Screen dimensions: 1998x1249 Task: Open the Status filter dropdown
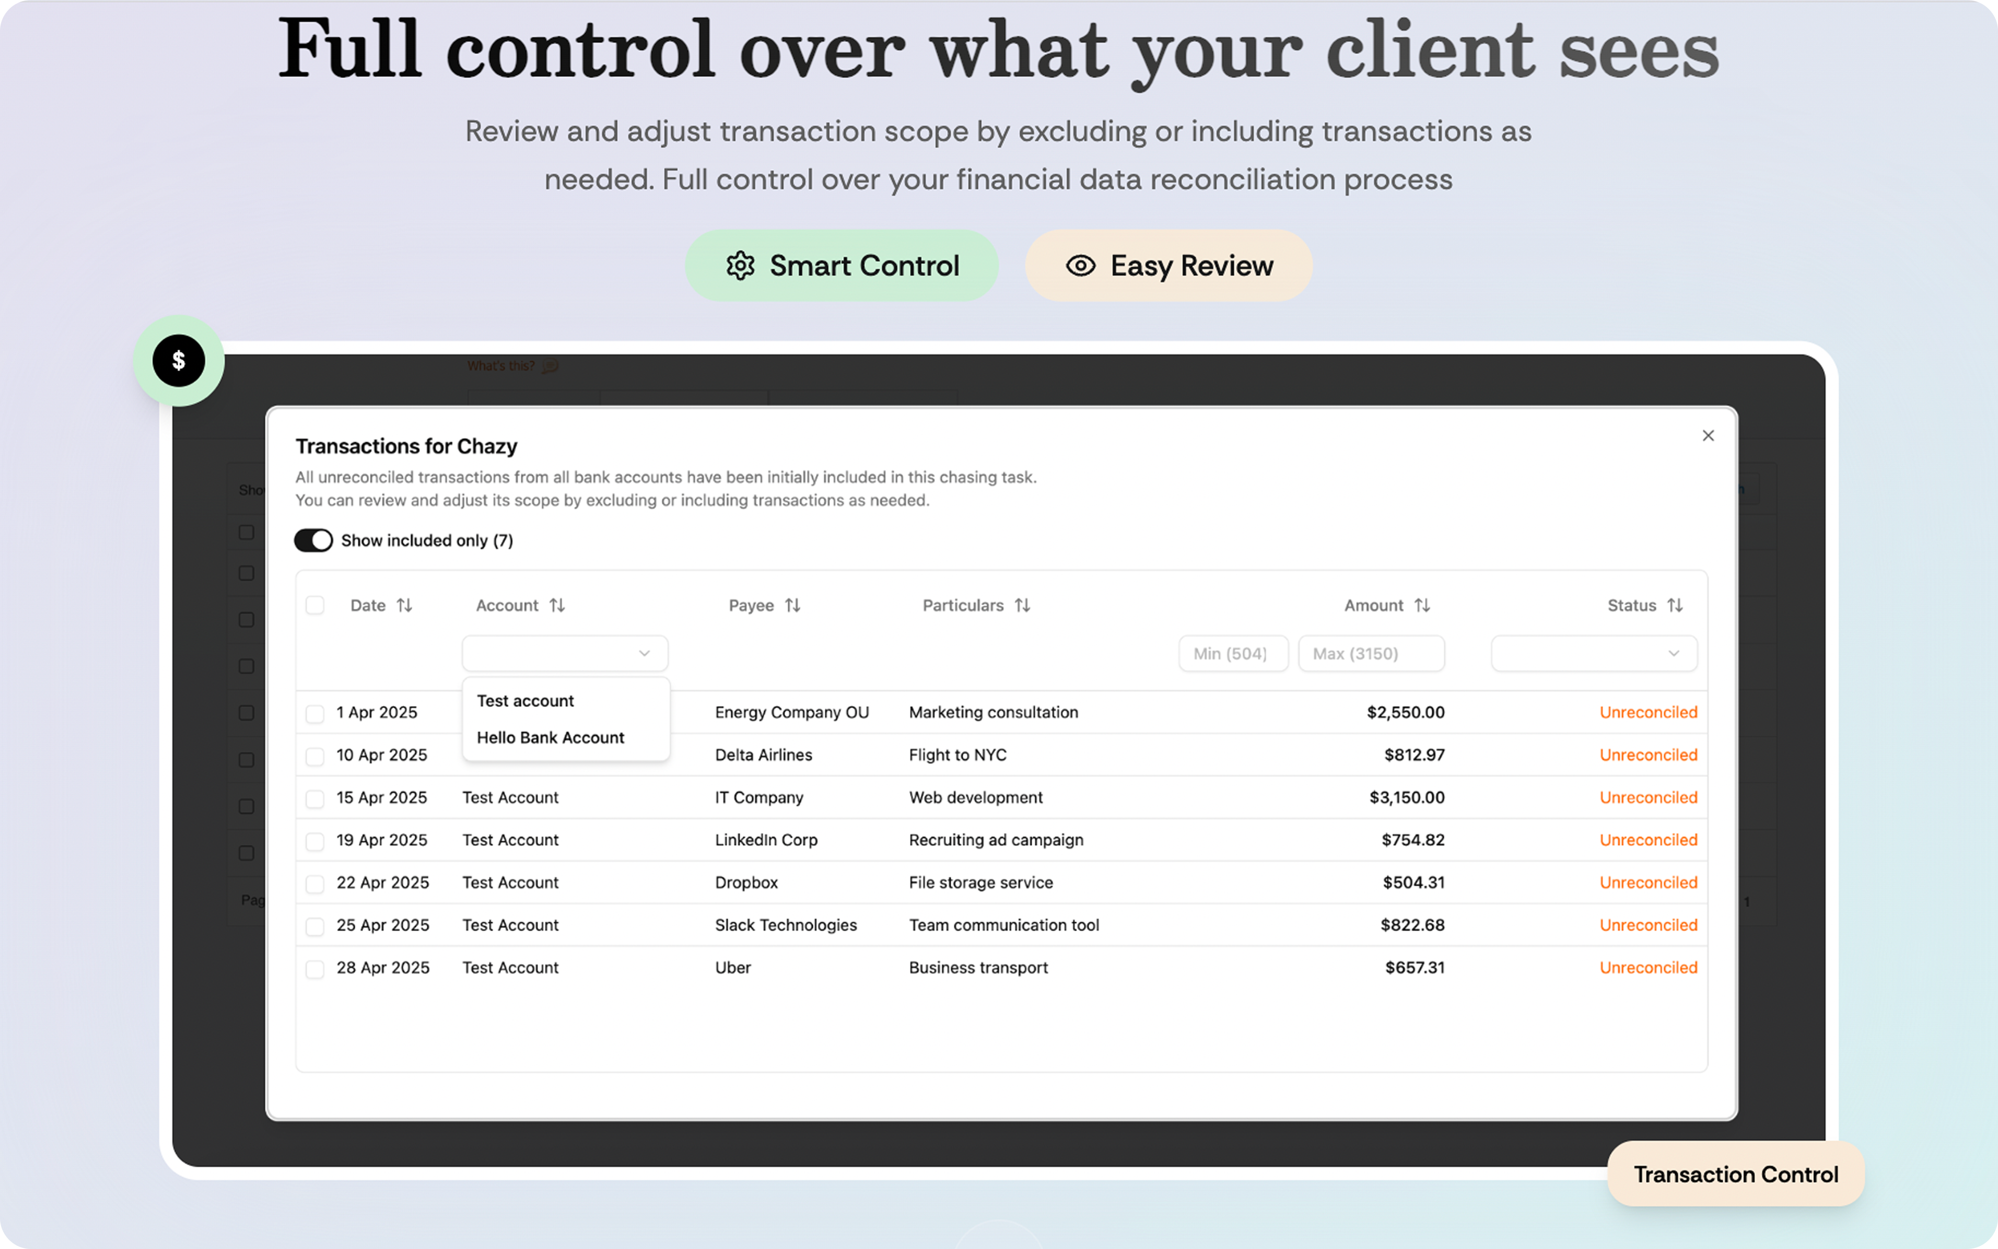(x=1593, y=654)
